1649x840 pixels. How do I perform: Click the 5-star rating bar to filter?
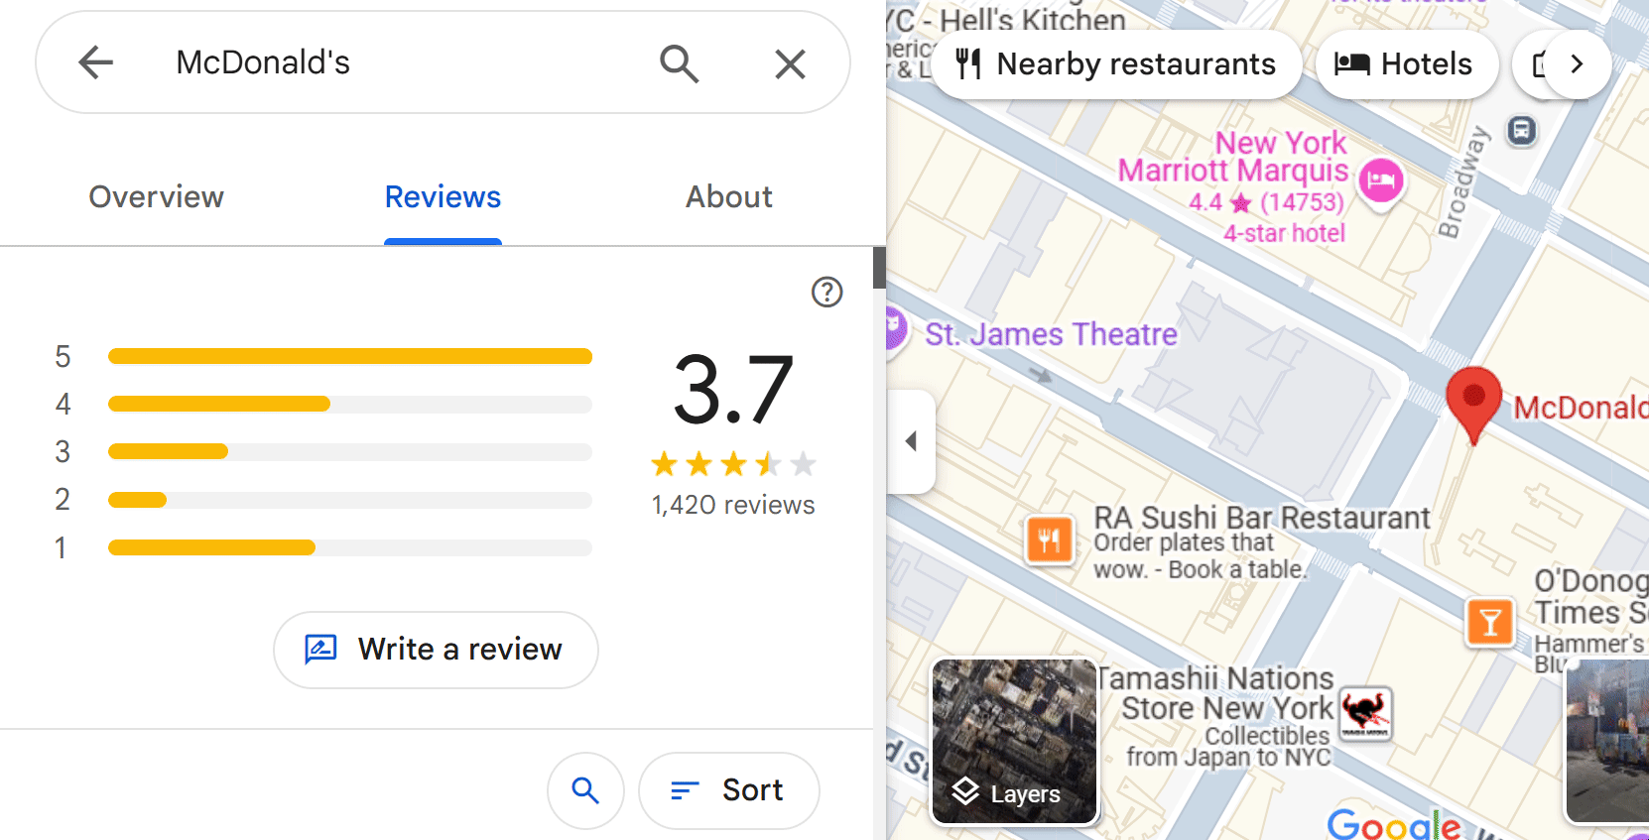[349, 355]
